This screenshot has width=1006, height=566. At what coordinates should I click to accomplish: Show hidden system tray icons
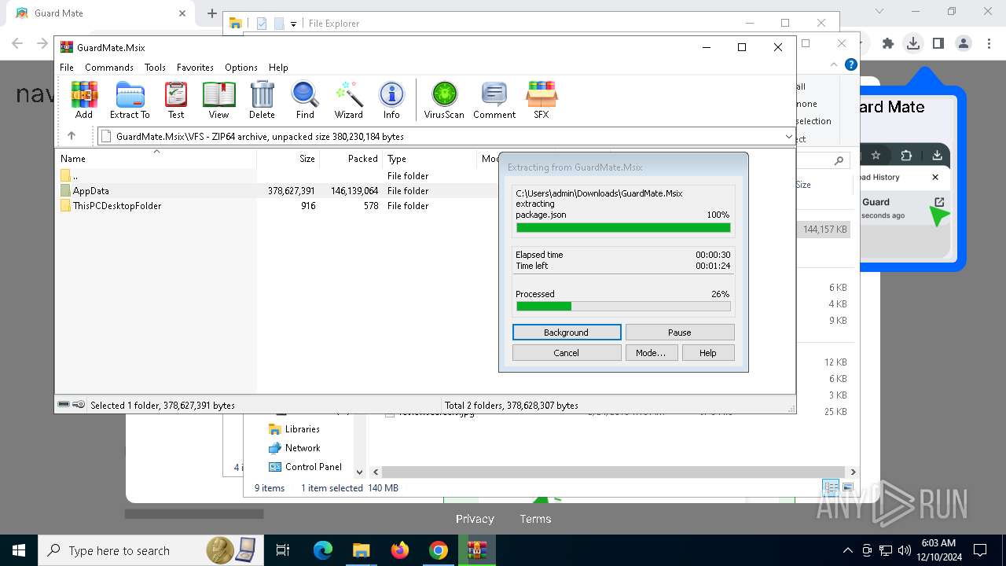pyautogui.click(x=847, y=550)
